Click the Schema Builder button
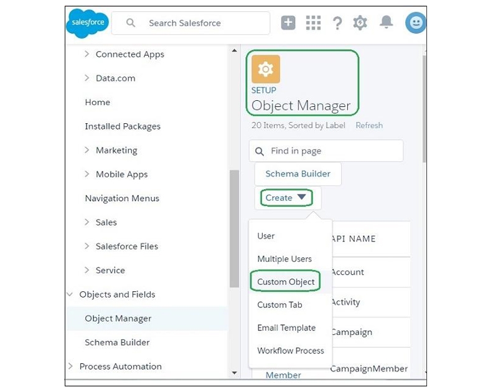498x392 pixels. point(298,174)
